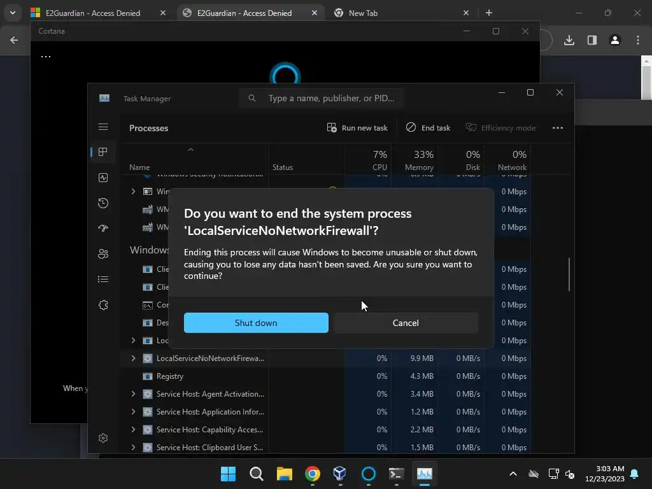
Task: Open Details list icon in Task Manager sidebar
Action: click(103, 279)
